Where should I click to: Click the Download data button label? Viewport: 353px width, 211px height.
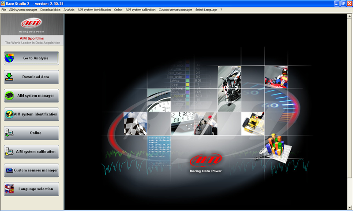(36, 76)
